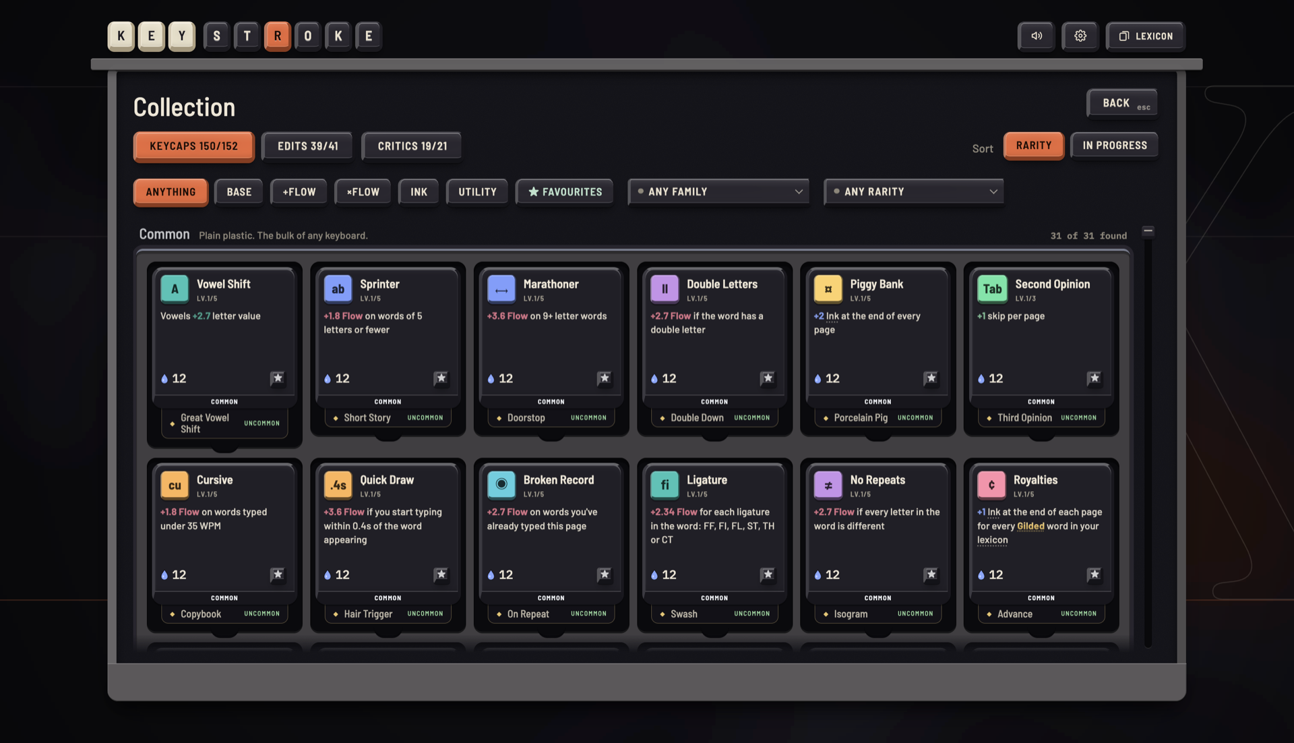Click the Piggy Bank keycap icon

828,289
